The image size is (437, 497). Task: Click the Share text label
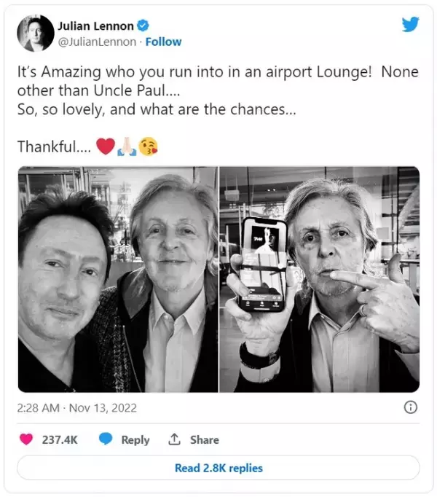(204, 439)
